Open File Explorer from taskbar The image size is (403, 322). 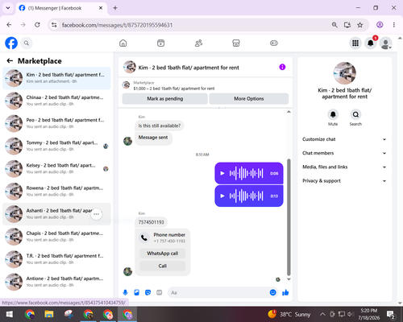point(49,314)
